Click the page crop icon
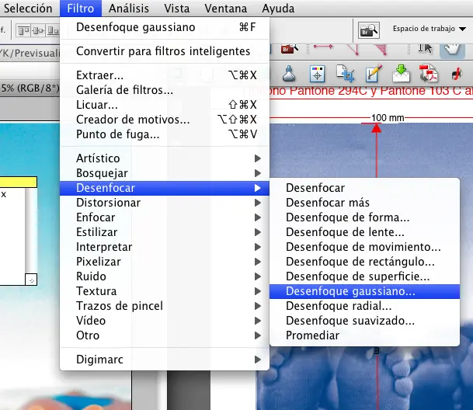Screen dimensions: 473x410 coord(345,73)
